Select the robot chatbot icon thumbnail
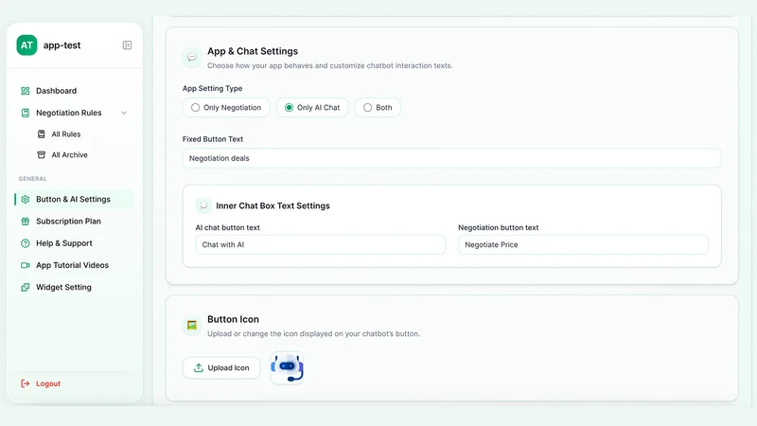 click(288, 368)
